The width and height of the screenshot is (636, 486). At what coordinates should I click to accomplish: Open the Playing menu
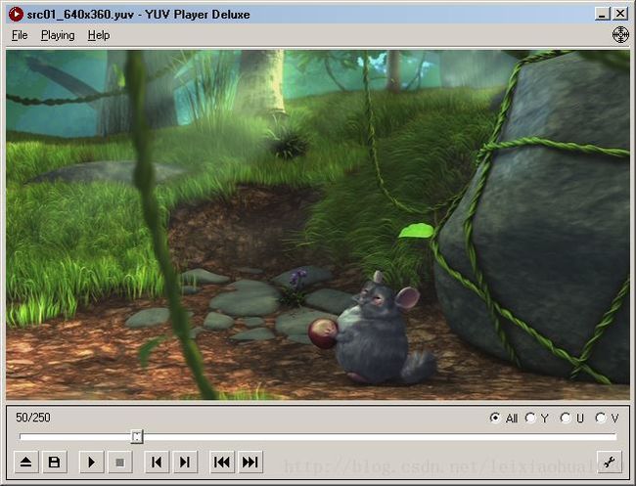click(x=58, y=35)
